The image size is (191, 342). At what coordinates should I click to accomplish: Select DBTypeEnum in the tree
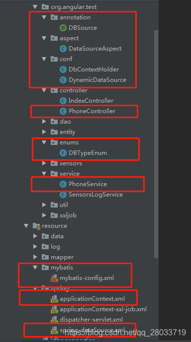coord(88,153)
